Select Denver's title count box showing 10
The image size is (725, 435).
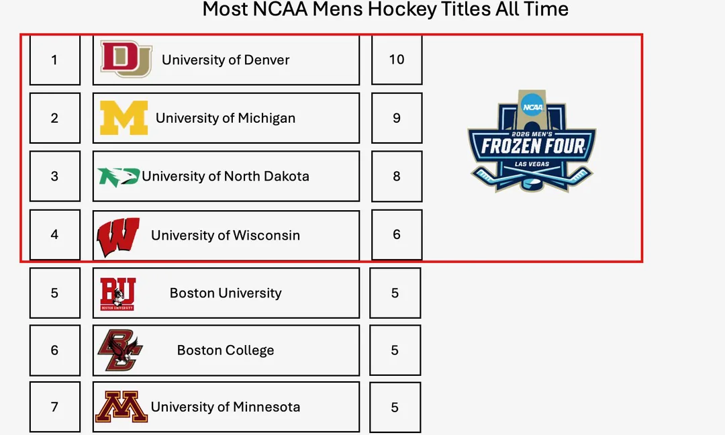[x=397, y=60]
